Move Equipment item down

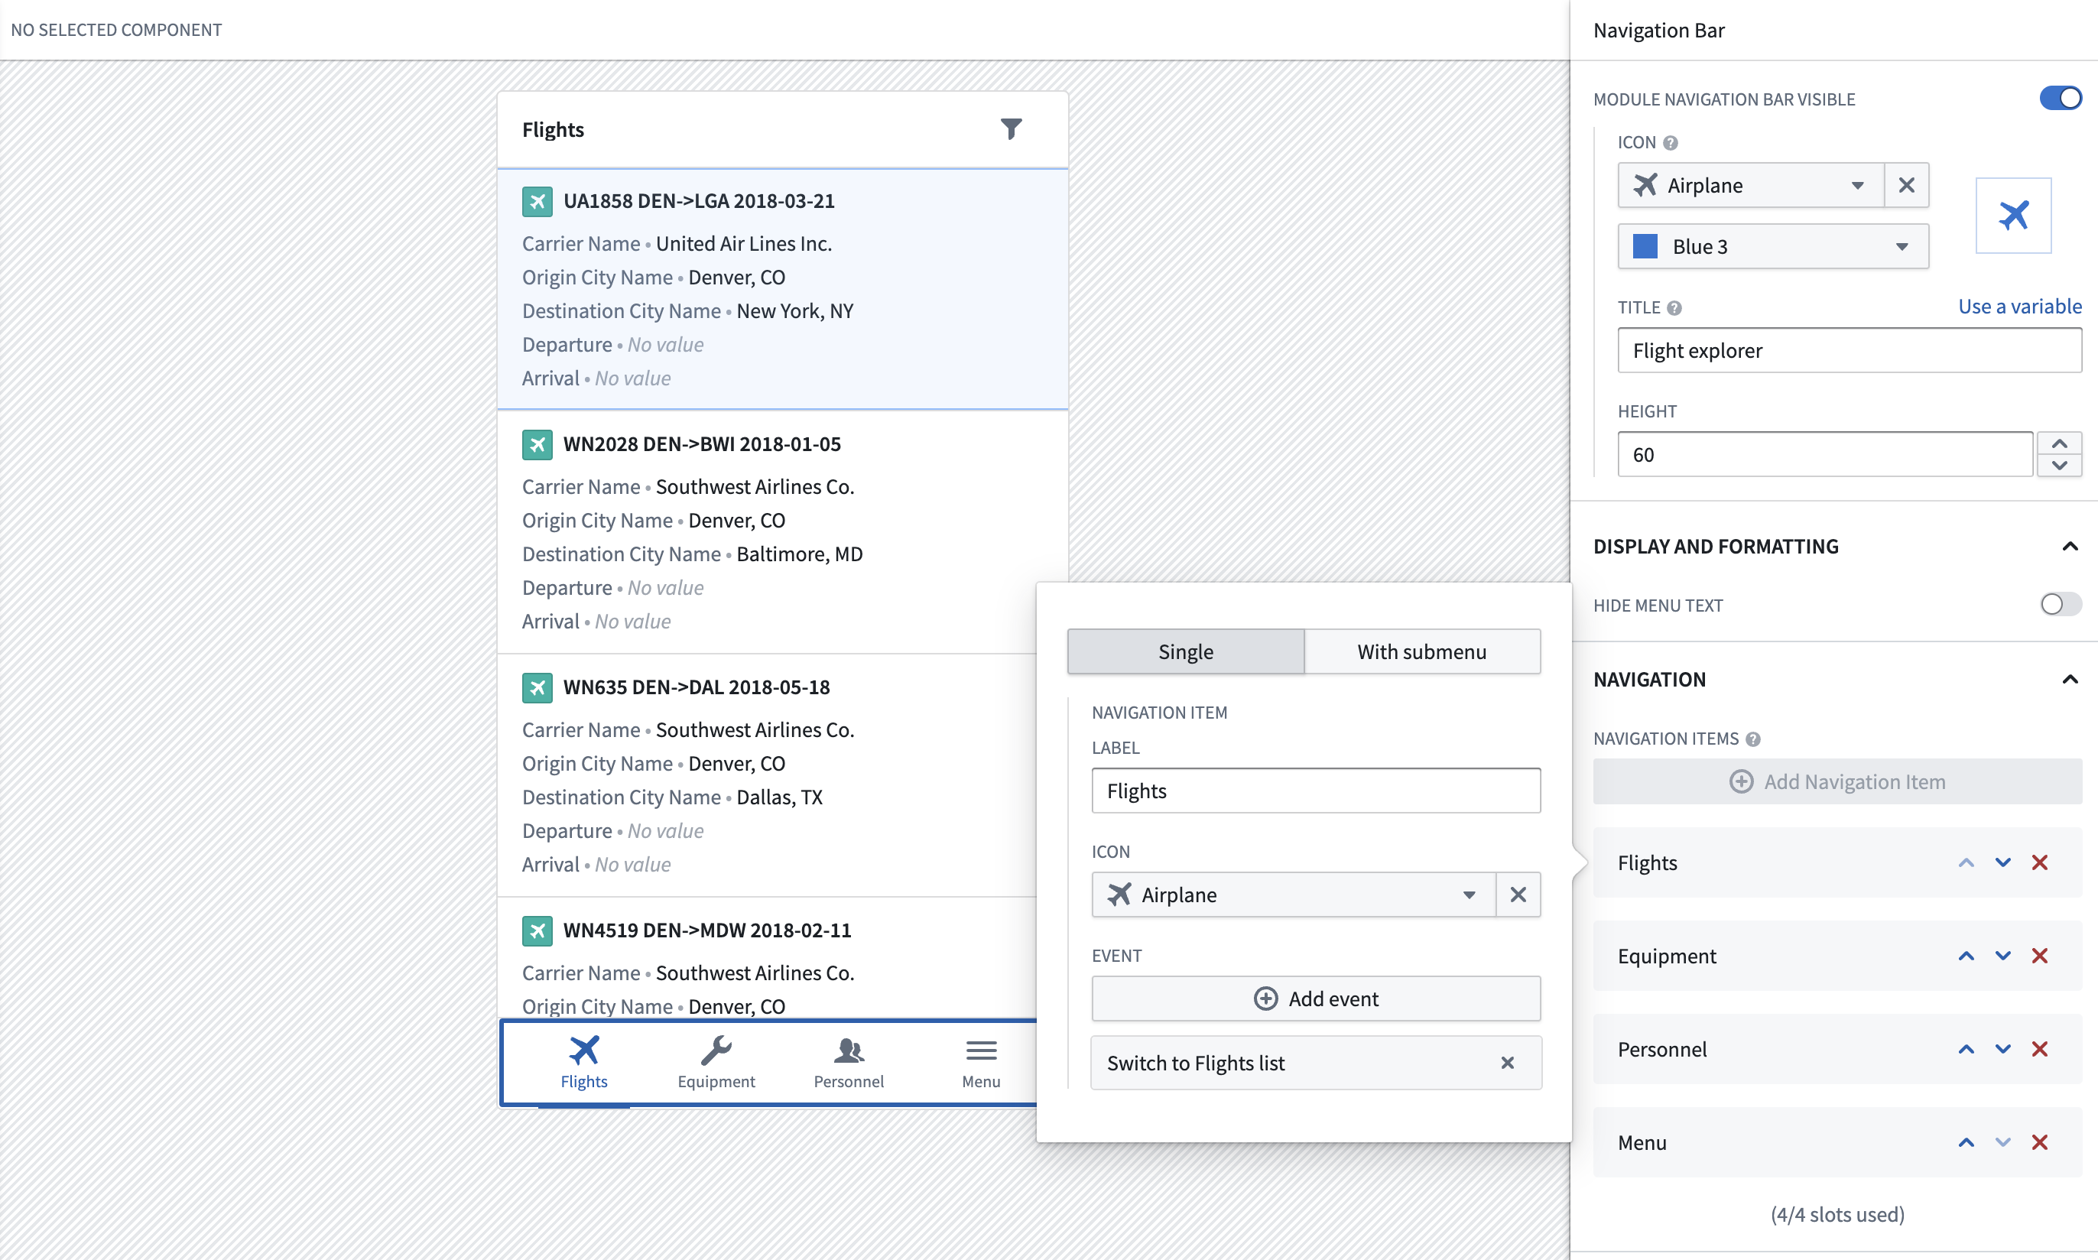pyautogui.click(x=2003, y=956)
